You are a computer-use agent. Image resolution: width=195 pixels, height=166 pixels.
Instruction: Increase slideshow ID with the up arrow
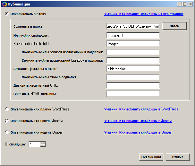43,143
